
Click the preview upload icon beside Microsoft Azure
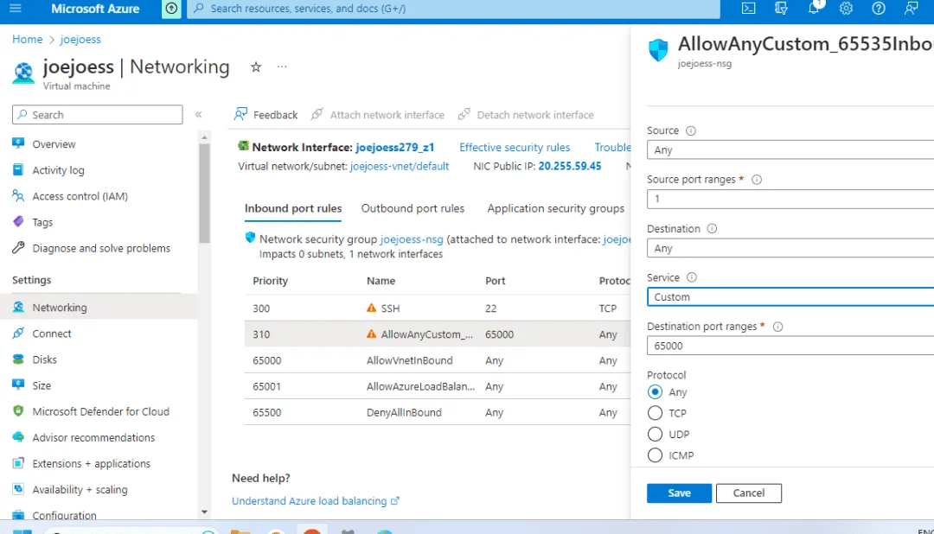[171, 9]
